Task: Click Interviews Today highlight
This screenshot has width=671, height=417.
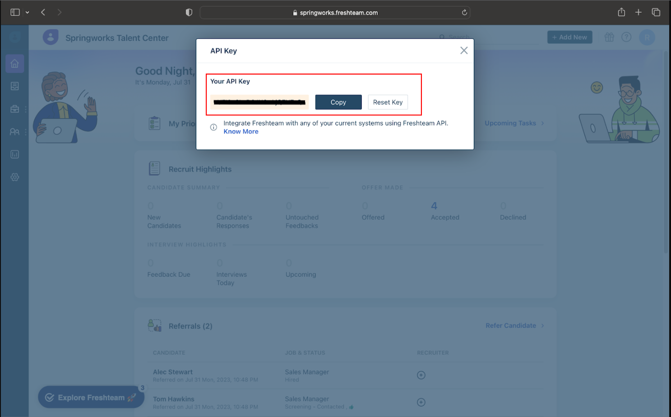Action: [x=231, y=278]
